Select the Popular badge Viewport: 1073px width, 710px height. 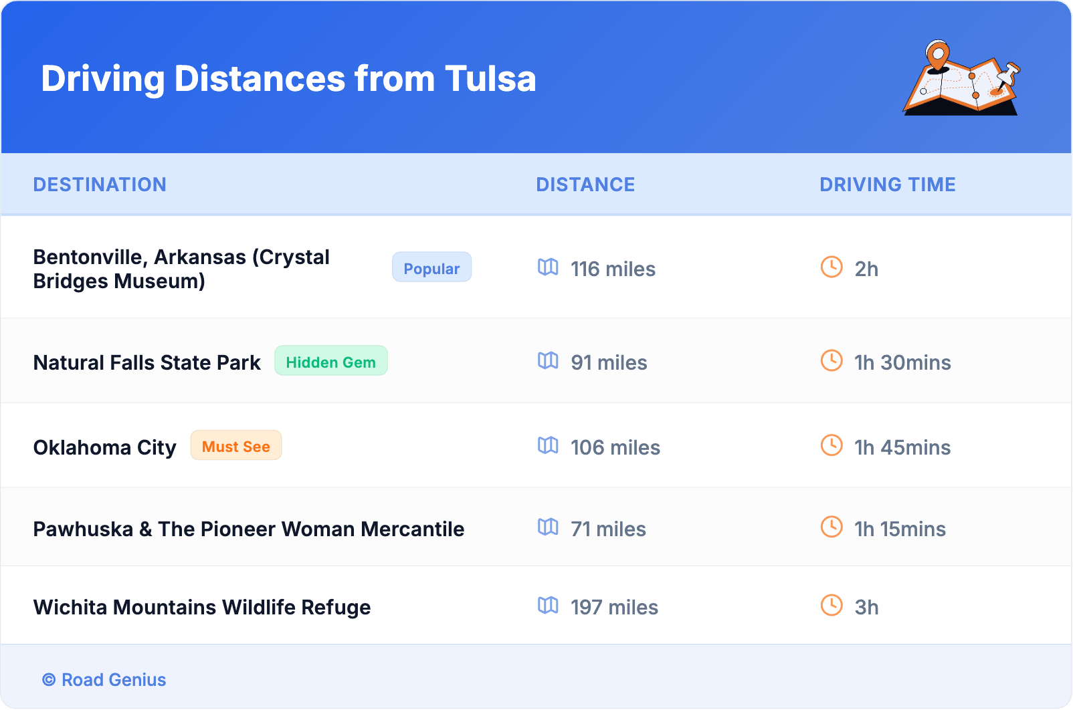pyautogui.click(x=431, y=267)
